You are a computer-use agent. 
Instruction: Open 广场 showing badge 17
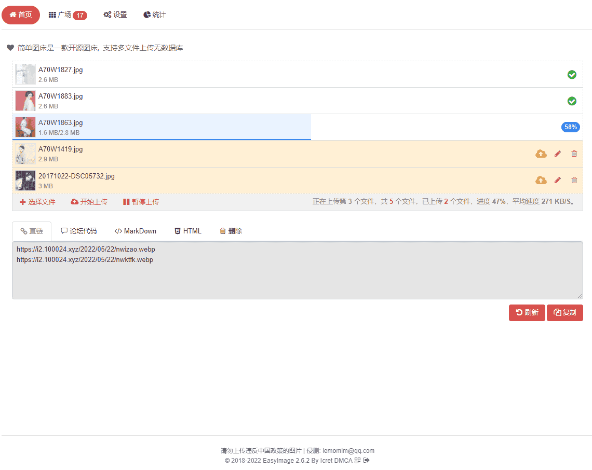click(x=67, y=15)
